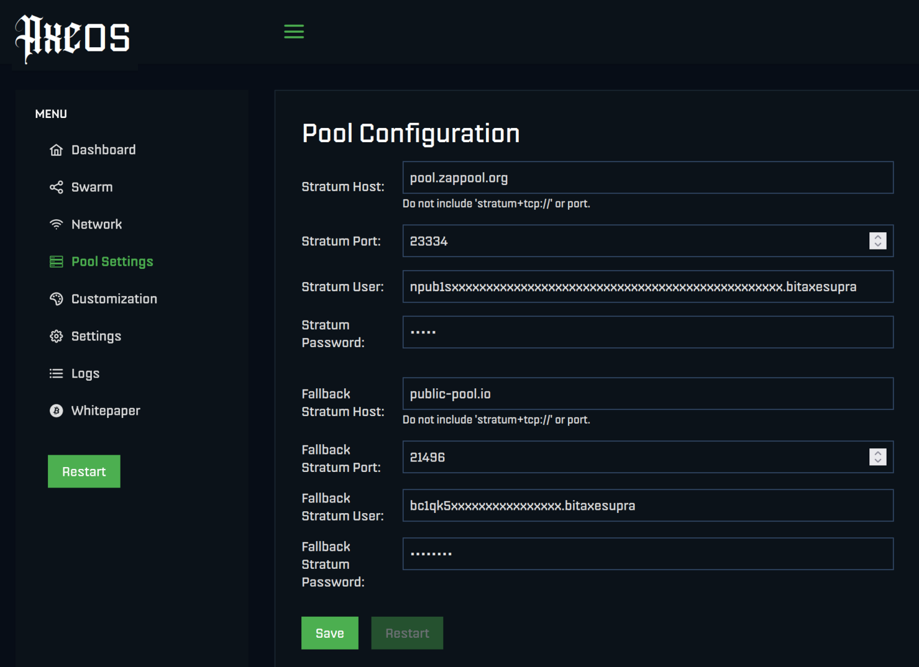
Task: Decrement the Fallback Stratum Port value
Action: (877, 461)
